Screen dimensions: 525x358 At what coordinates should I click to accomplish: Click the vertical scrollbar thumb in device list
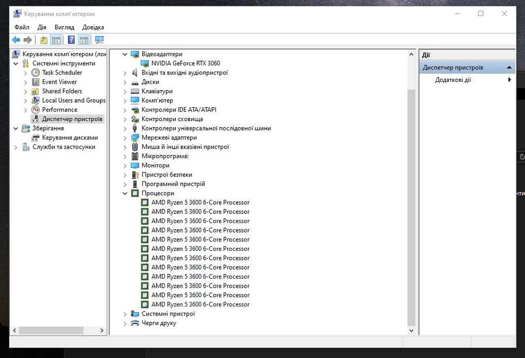(411, 208)
